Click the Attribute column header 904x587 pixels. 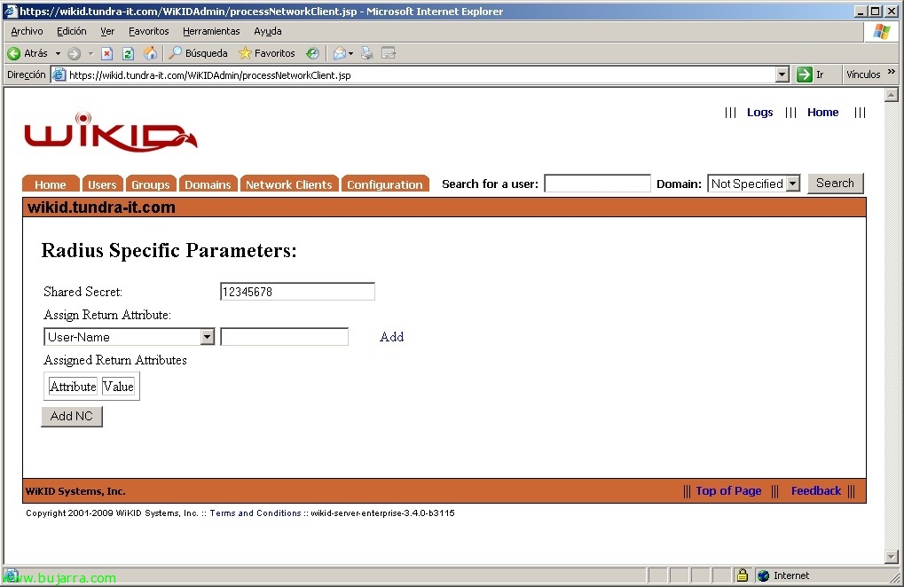click(73, 387)
